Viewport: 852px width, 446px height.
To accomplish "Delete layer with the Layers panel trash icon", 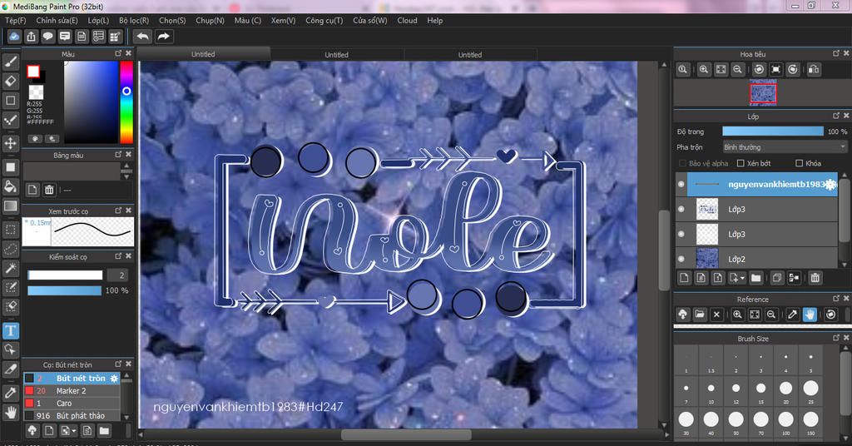I will click(x=815, y=278).
